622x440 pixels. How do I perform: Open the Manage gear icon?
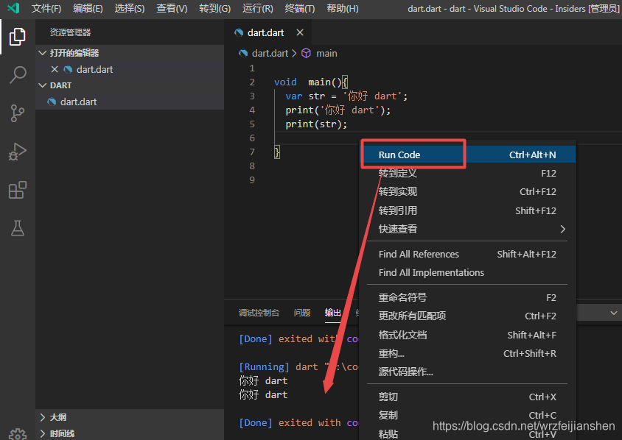coord(18,434)
